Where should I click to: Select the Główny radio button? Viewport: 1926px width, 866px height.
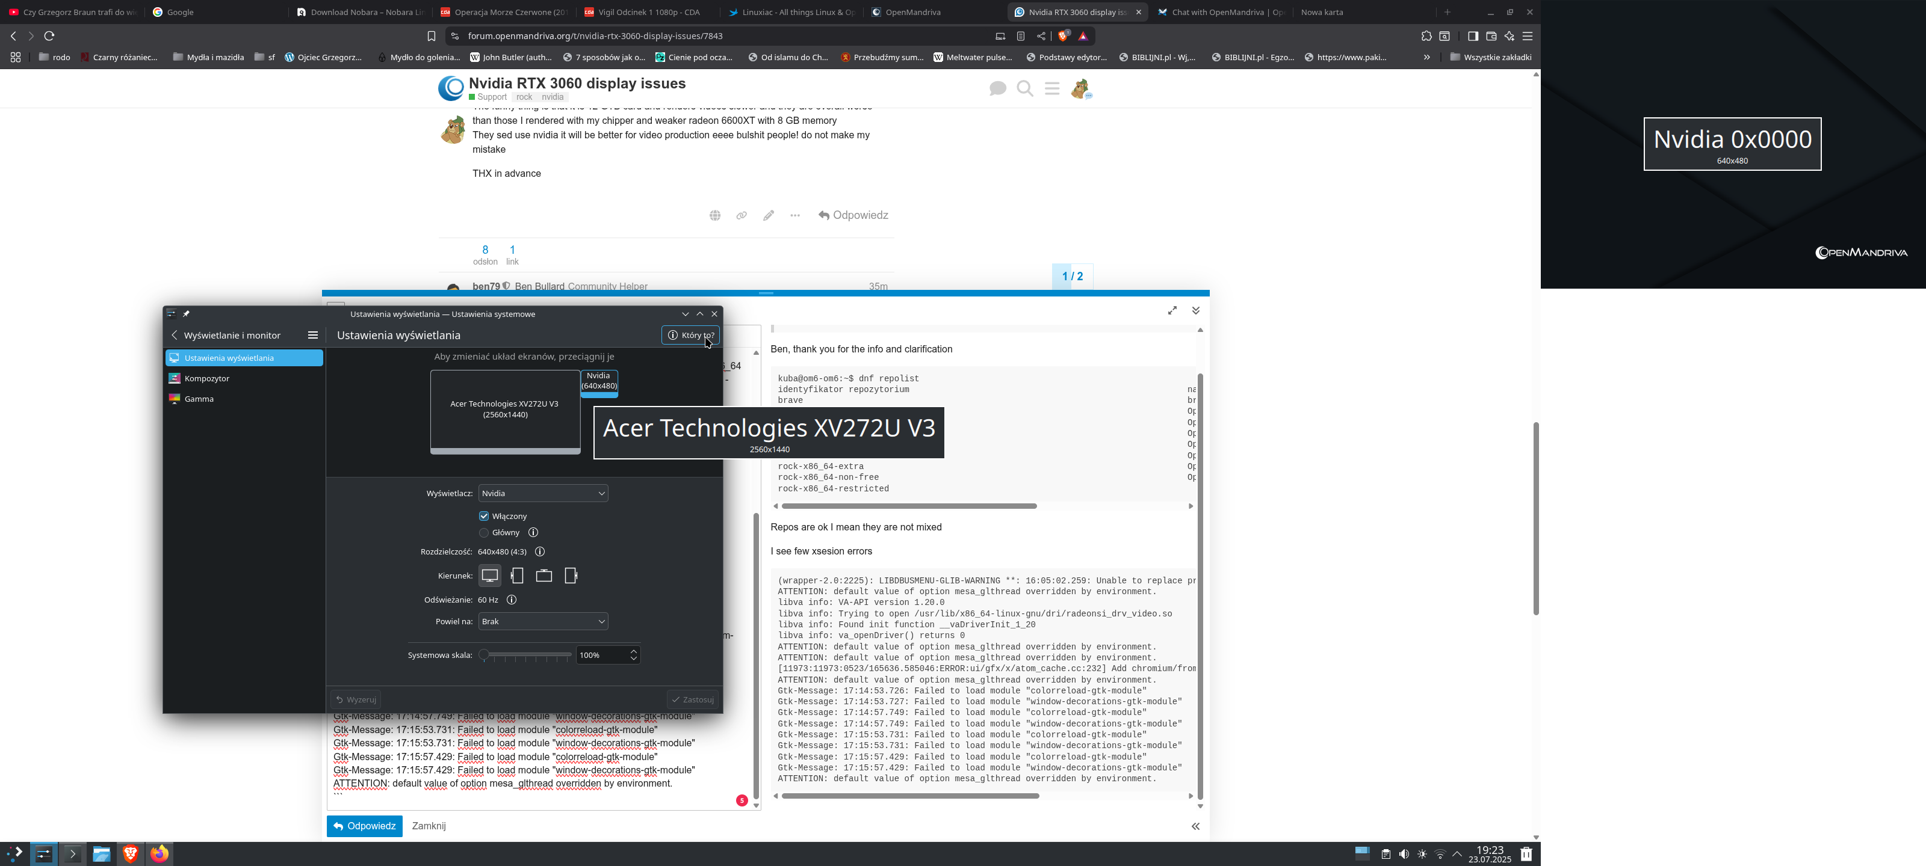(x=484, y=533)
